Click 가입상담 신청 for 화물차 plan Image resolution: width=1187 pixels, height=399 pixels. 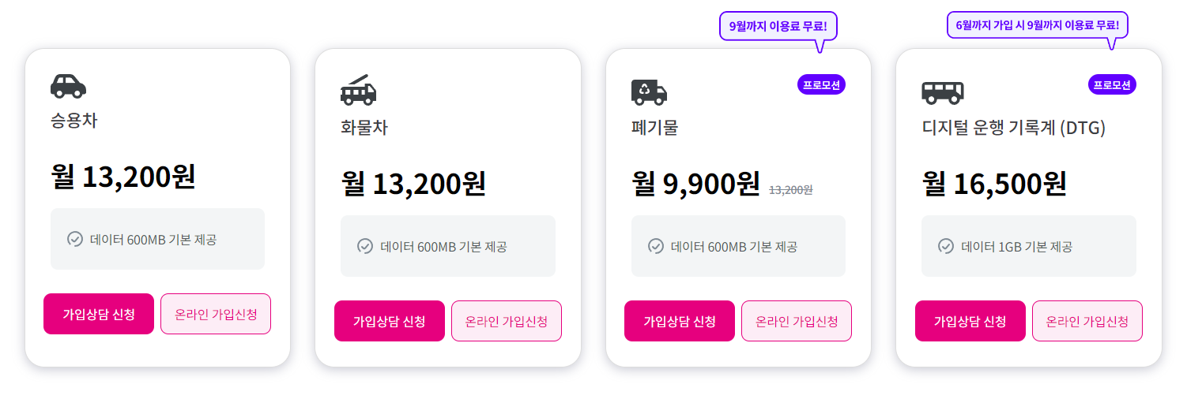[x=390, y=321]
